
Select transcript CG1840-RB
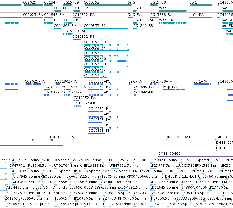coord(143,26)
